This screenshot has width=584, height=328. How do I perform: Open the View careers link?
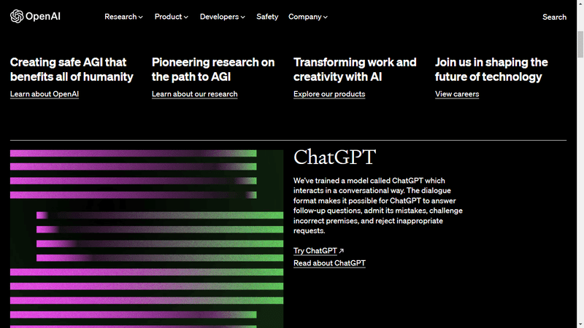(457, 94)
